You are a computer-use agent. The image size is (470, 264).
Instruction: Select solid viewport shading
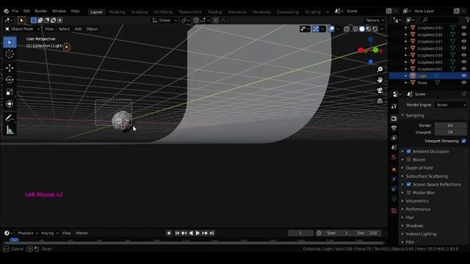(362, 29)
